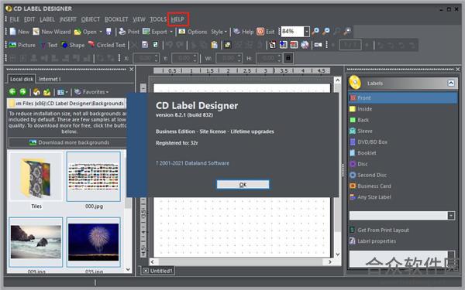Open the Options dialog

[x=193, y=32]
